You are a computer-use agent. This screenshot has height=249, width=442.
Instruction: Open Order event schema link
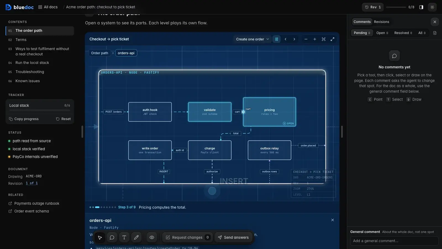29,211
